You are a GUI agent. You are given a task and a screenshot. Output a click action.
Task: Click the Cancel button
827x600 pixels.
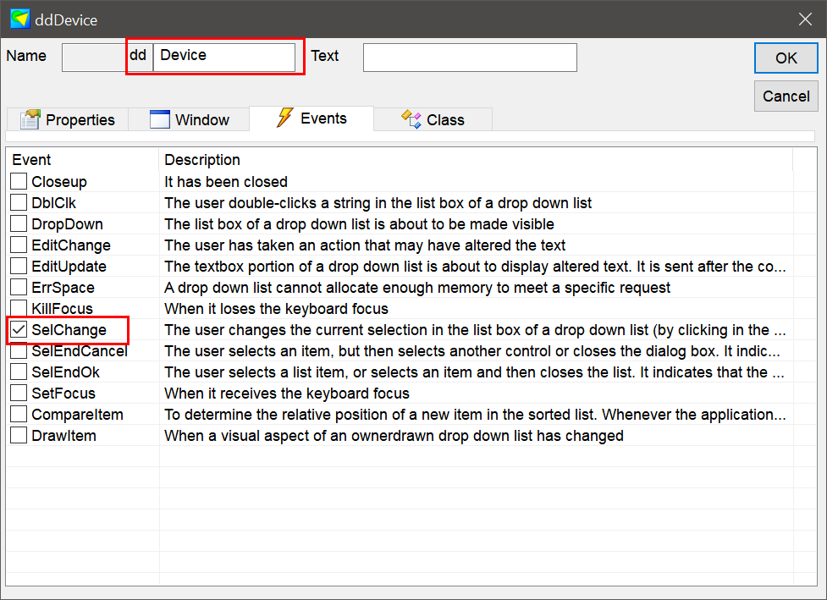[x=786, y=96]
